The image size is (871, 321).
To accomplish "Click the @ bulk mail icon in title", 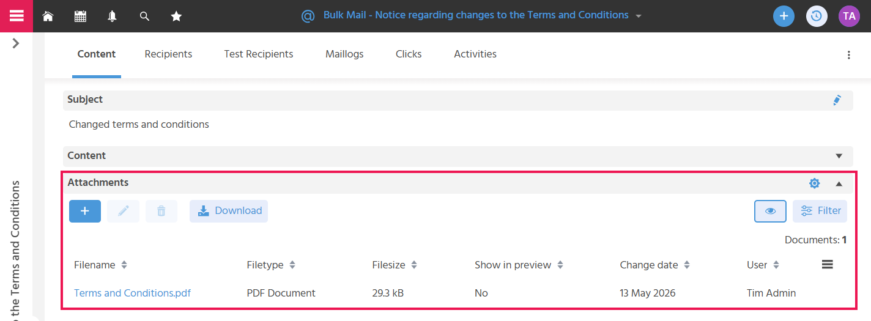I will (x=308, y=16).
